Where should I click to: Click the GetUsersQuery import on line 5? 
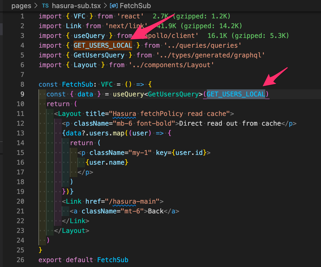[99, 55]
